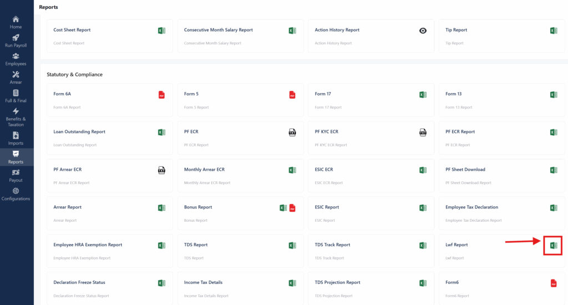
Task: Download Lwf Report Excel file
Action: pyautogui.click(x=553, y=245)
